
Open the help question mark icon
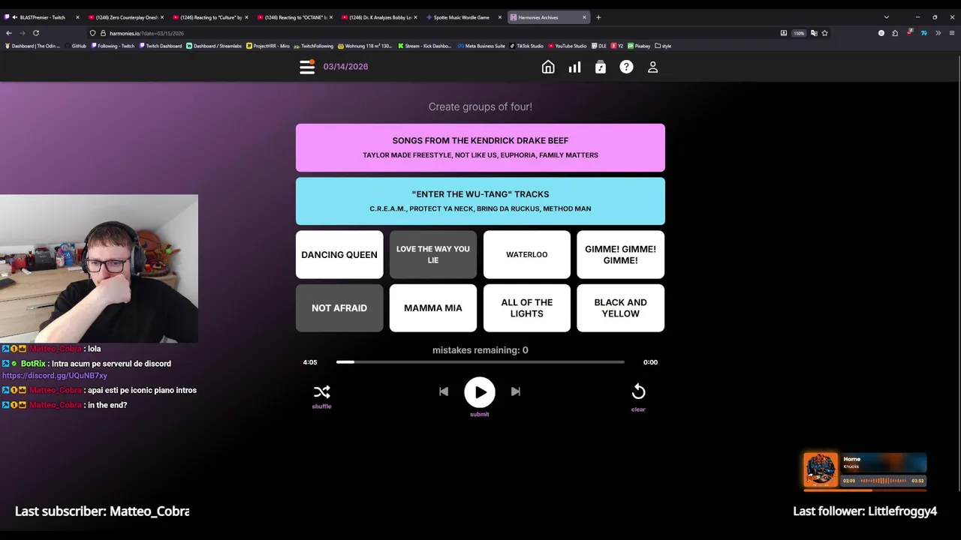coord(626,67)
